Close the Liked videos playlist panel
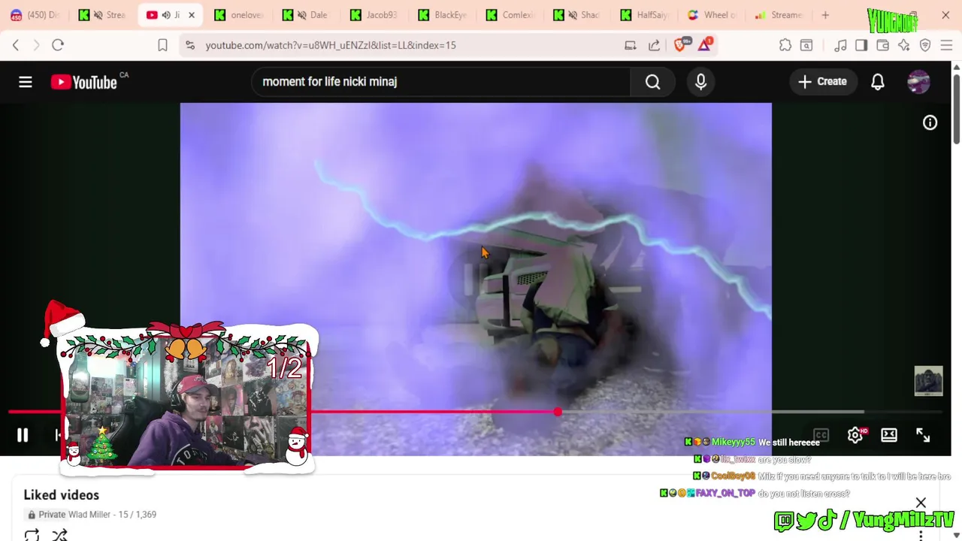This screenshot has width=962, height=541. (x=921, y=503)
